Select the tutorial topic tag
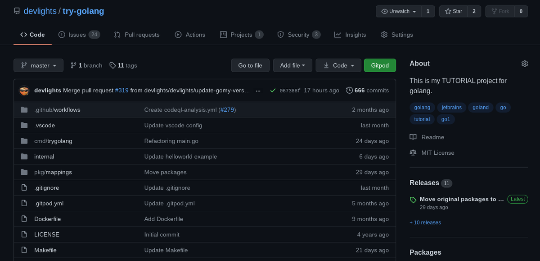Image resolution: width=540 pixels, height=261 pixels. (422, 119)
